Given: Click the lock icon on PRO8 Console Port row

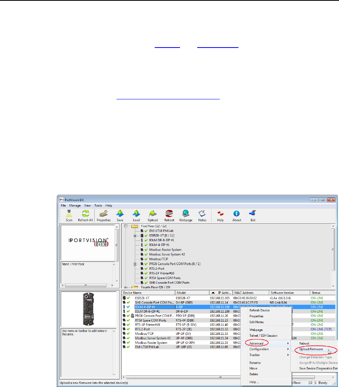Looking at the screenshot, I should (x=132, y=316).
